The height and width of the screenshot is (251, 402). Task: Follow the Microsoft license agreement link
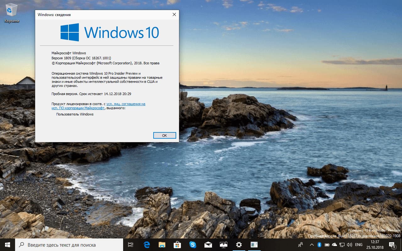[126, 104]
